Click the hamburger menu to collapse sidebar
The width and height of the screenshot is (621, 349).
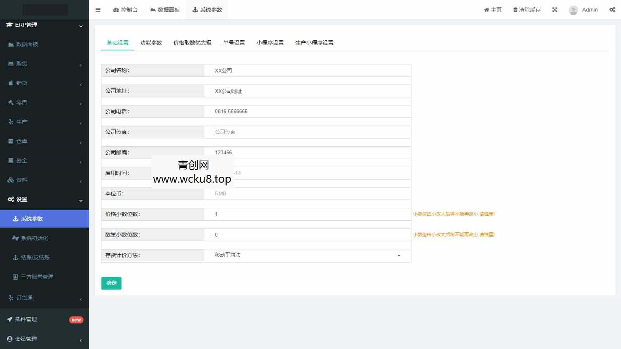[98, 10]
